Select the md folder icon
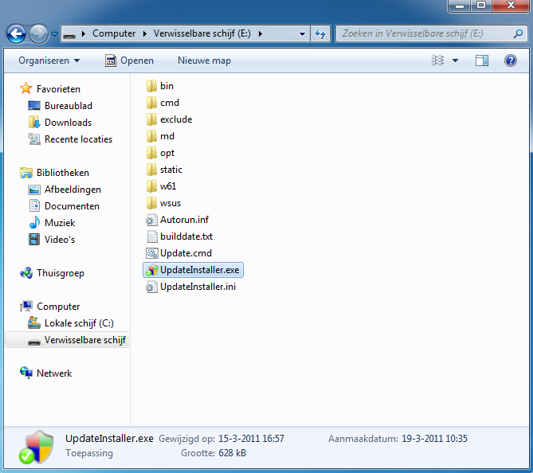The image size is (533, 473). click(151, 136)
